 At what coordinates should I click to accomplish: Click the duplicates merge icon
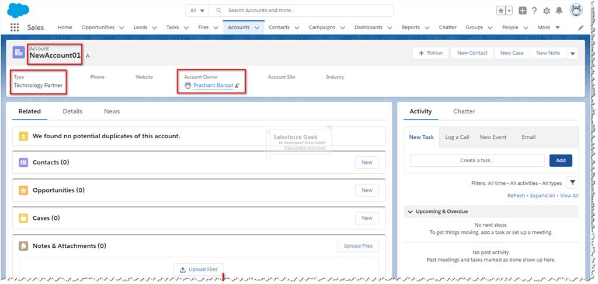pos(23,136)
